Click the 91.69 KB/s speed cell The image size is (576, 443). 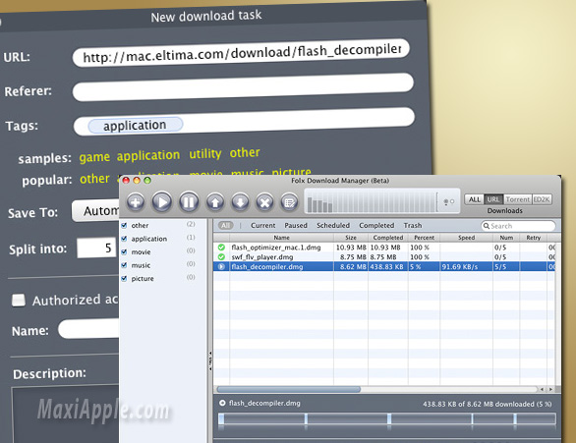(x=466, y=266)
